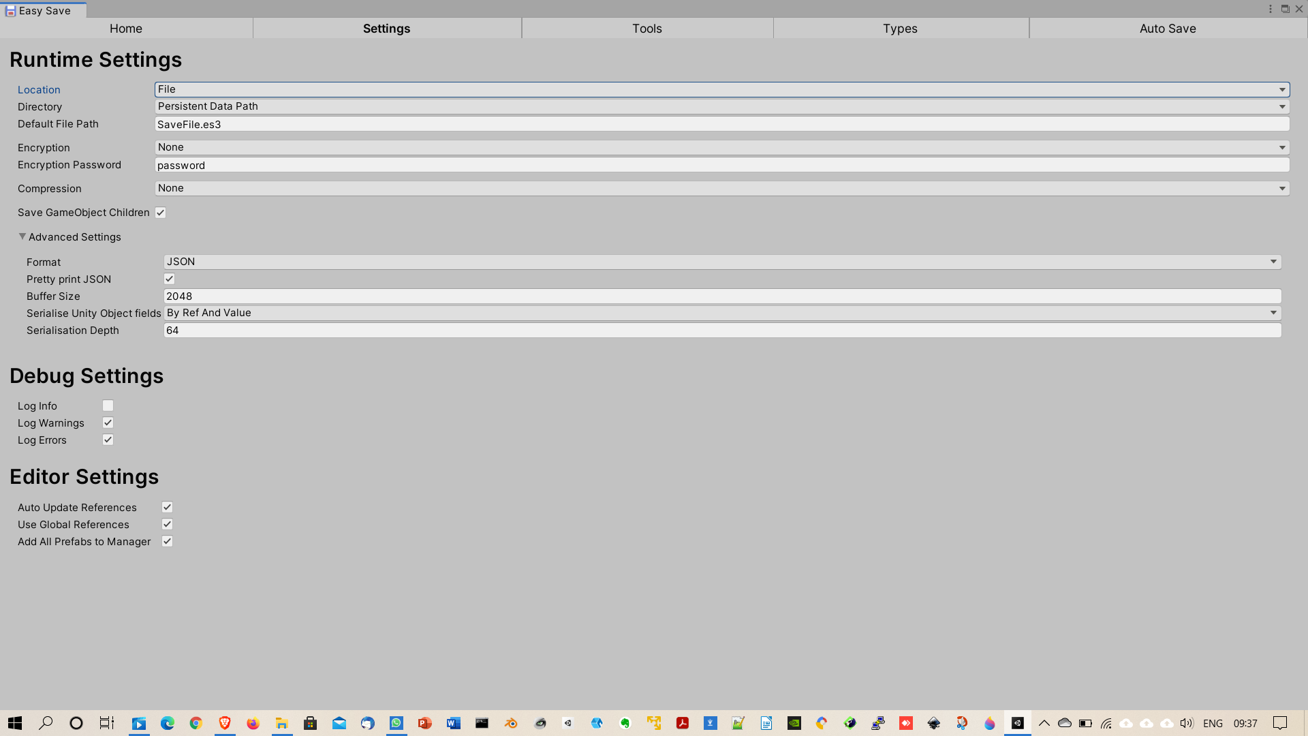Screen dimensions: 1308x736
Task: Launch PowerPoint from the taskbar
Action: (x=425, y=723)
